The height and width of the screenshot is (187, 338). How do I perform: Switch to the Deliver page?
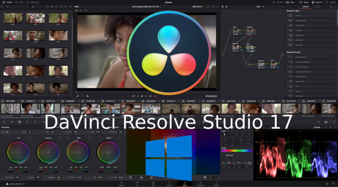click(x=216, y=184)
